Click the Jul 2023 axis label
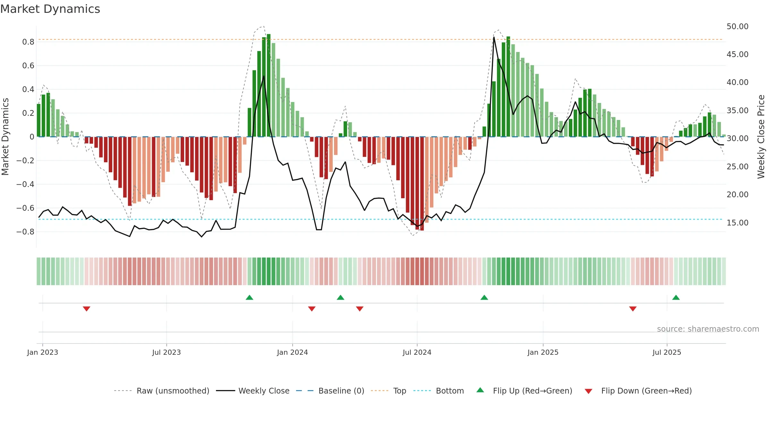Screen dimensions: 770x433 coord(167,352)
